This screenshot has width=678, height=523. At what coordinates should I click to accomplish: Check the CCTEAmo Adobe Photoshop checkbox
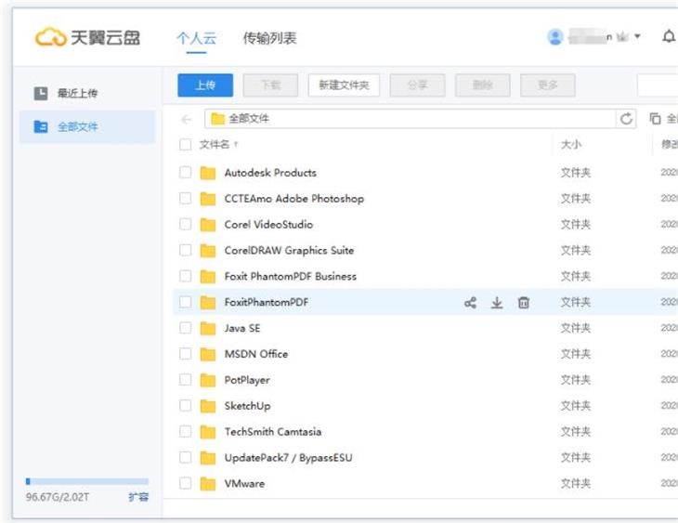pyautogui.click(x=185, y=199)
